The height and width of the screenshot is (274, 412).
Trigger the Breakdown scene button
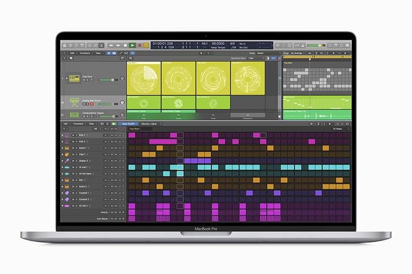point(248,116)
